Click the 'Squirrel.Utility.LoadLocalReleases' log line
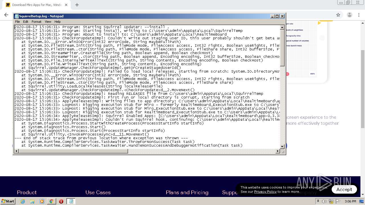This screenshot has width=365, height=205. (92, 86)
